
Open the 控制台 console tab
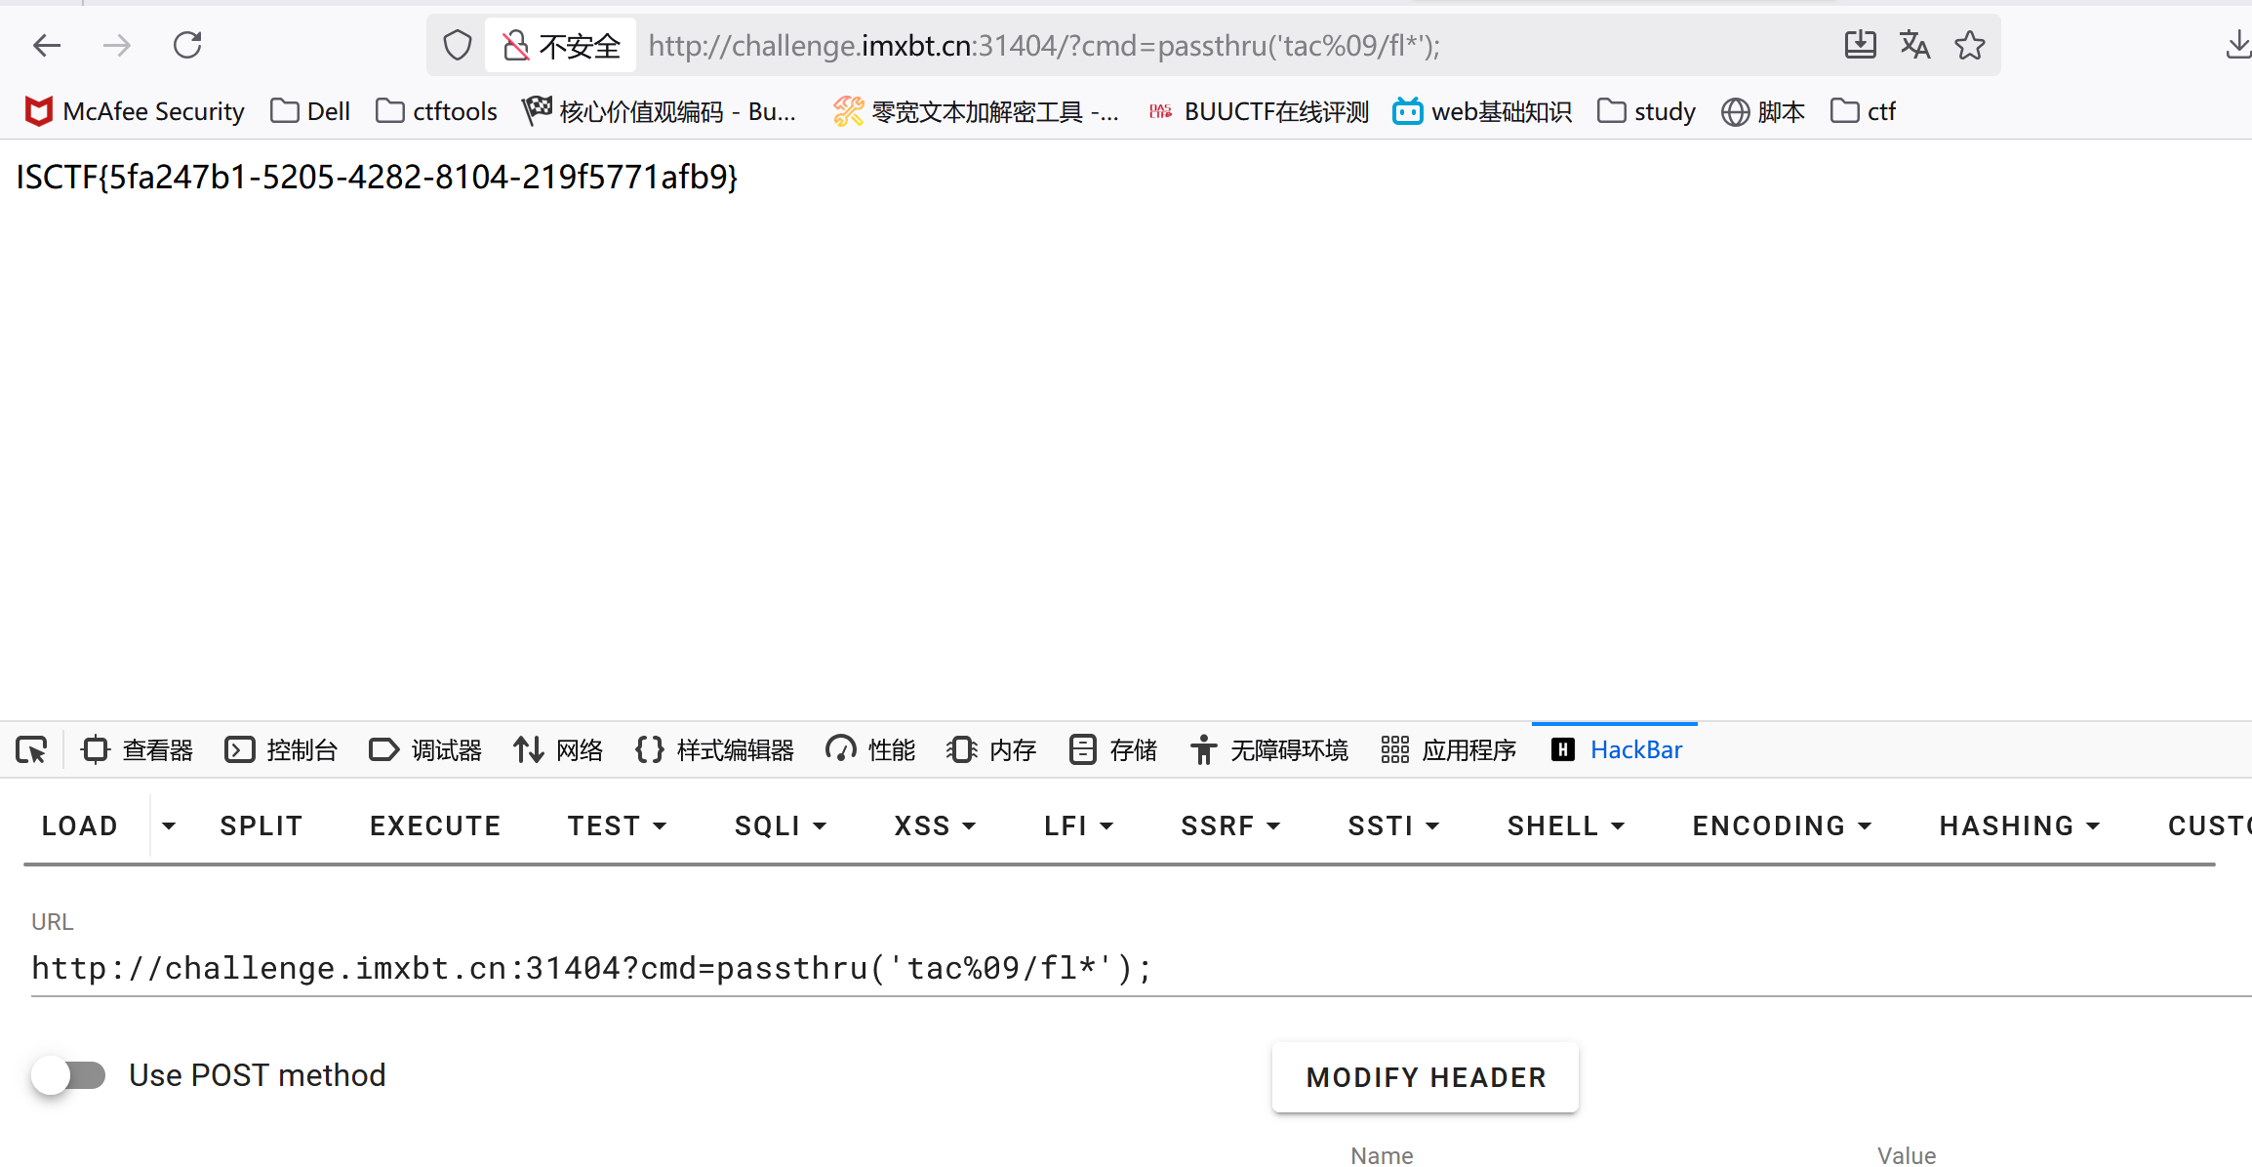coord(281,749)
